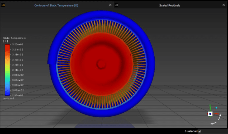Click the '0 selected' status text
Viewport: 228px width, 134px height.
coord(191,131)
